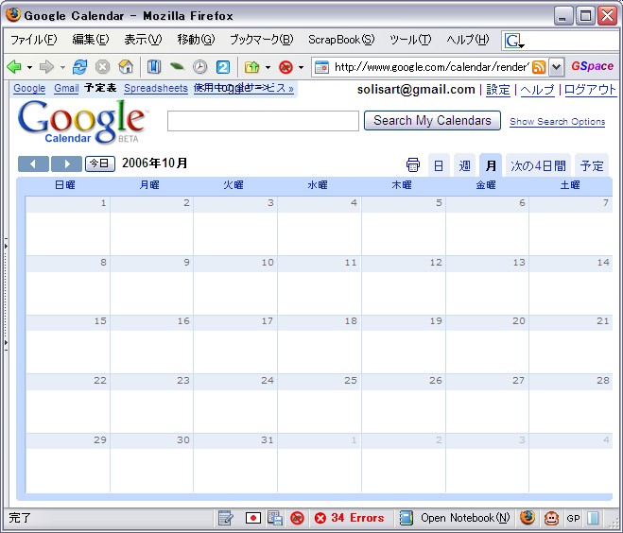Open the 設定 settings link
Viewport: 623px width, 533px height.
(498, 90)
